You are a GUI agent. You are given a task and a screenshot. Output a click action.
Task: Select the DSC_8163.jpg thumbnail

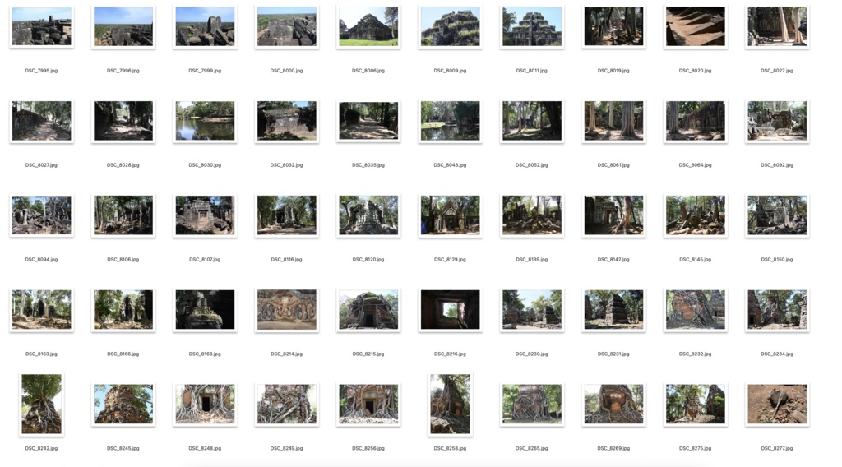tap(41, 310)
